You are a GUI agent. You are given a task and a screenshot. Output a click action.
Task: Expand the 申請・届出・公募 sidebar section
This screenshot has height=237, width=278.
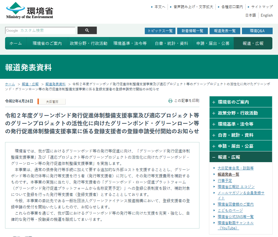click(x=241, y=146)
